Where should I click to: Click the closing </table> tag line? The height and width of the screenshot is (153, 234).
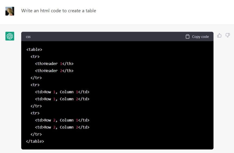click(35, 141)
